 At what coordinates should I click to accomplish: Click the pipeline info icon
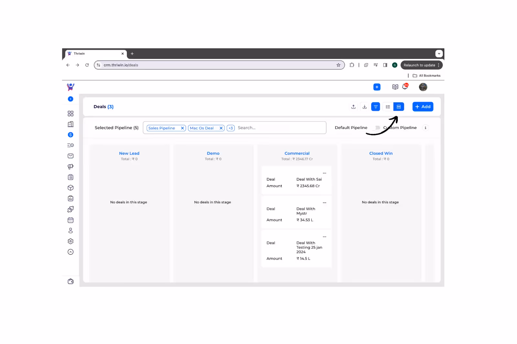pos(426,128)
